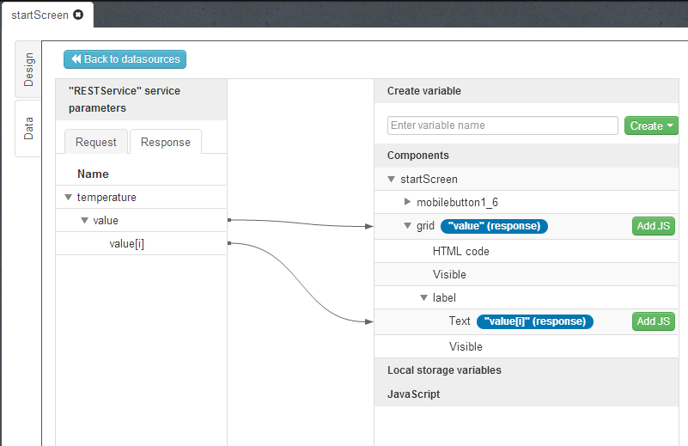Screen dimensions: 688x446
Task: Select the value[i] response parameter
Action: coord(126,244)
